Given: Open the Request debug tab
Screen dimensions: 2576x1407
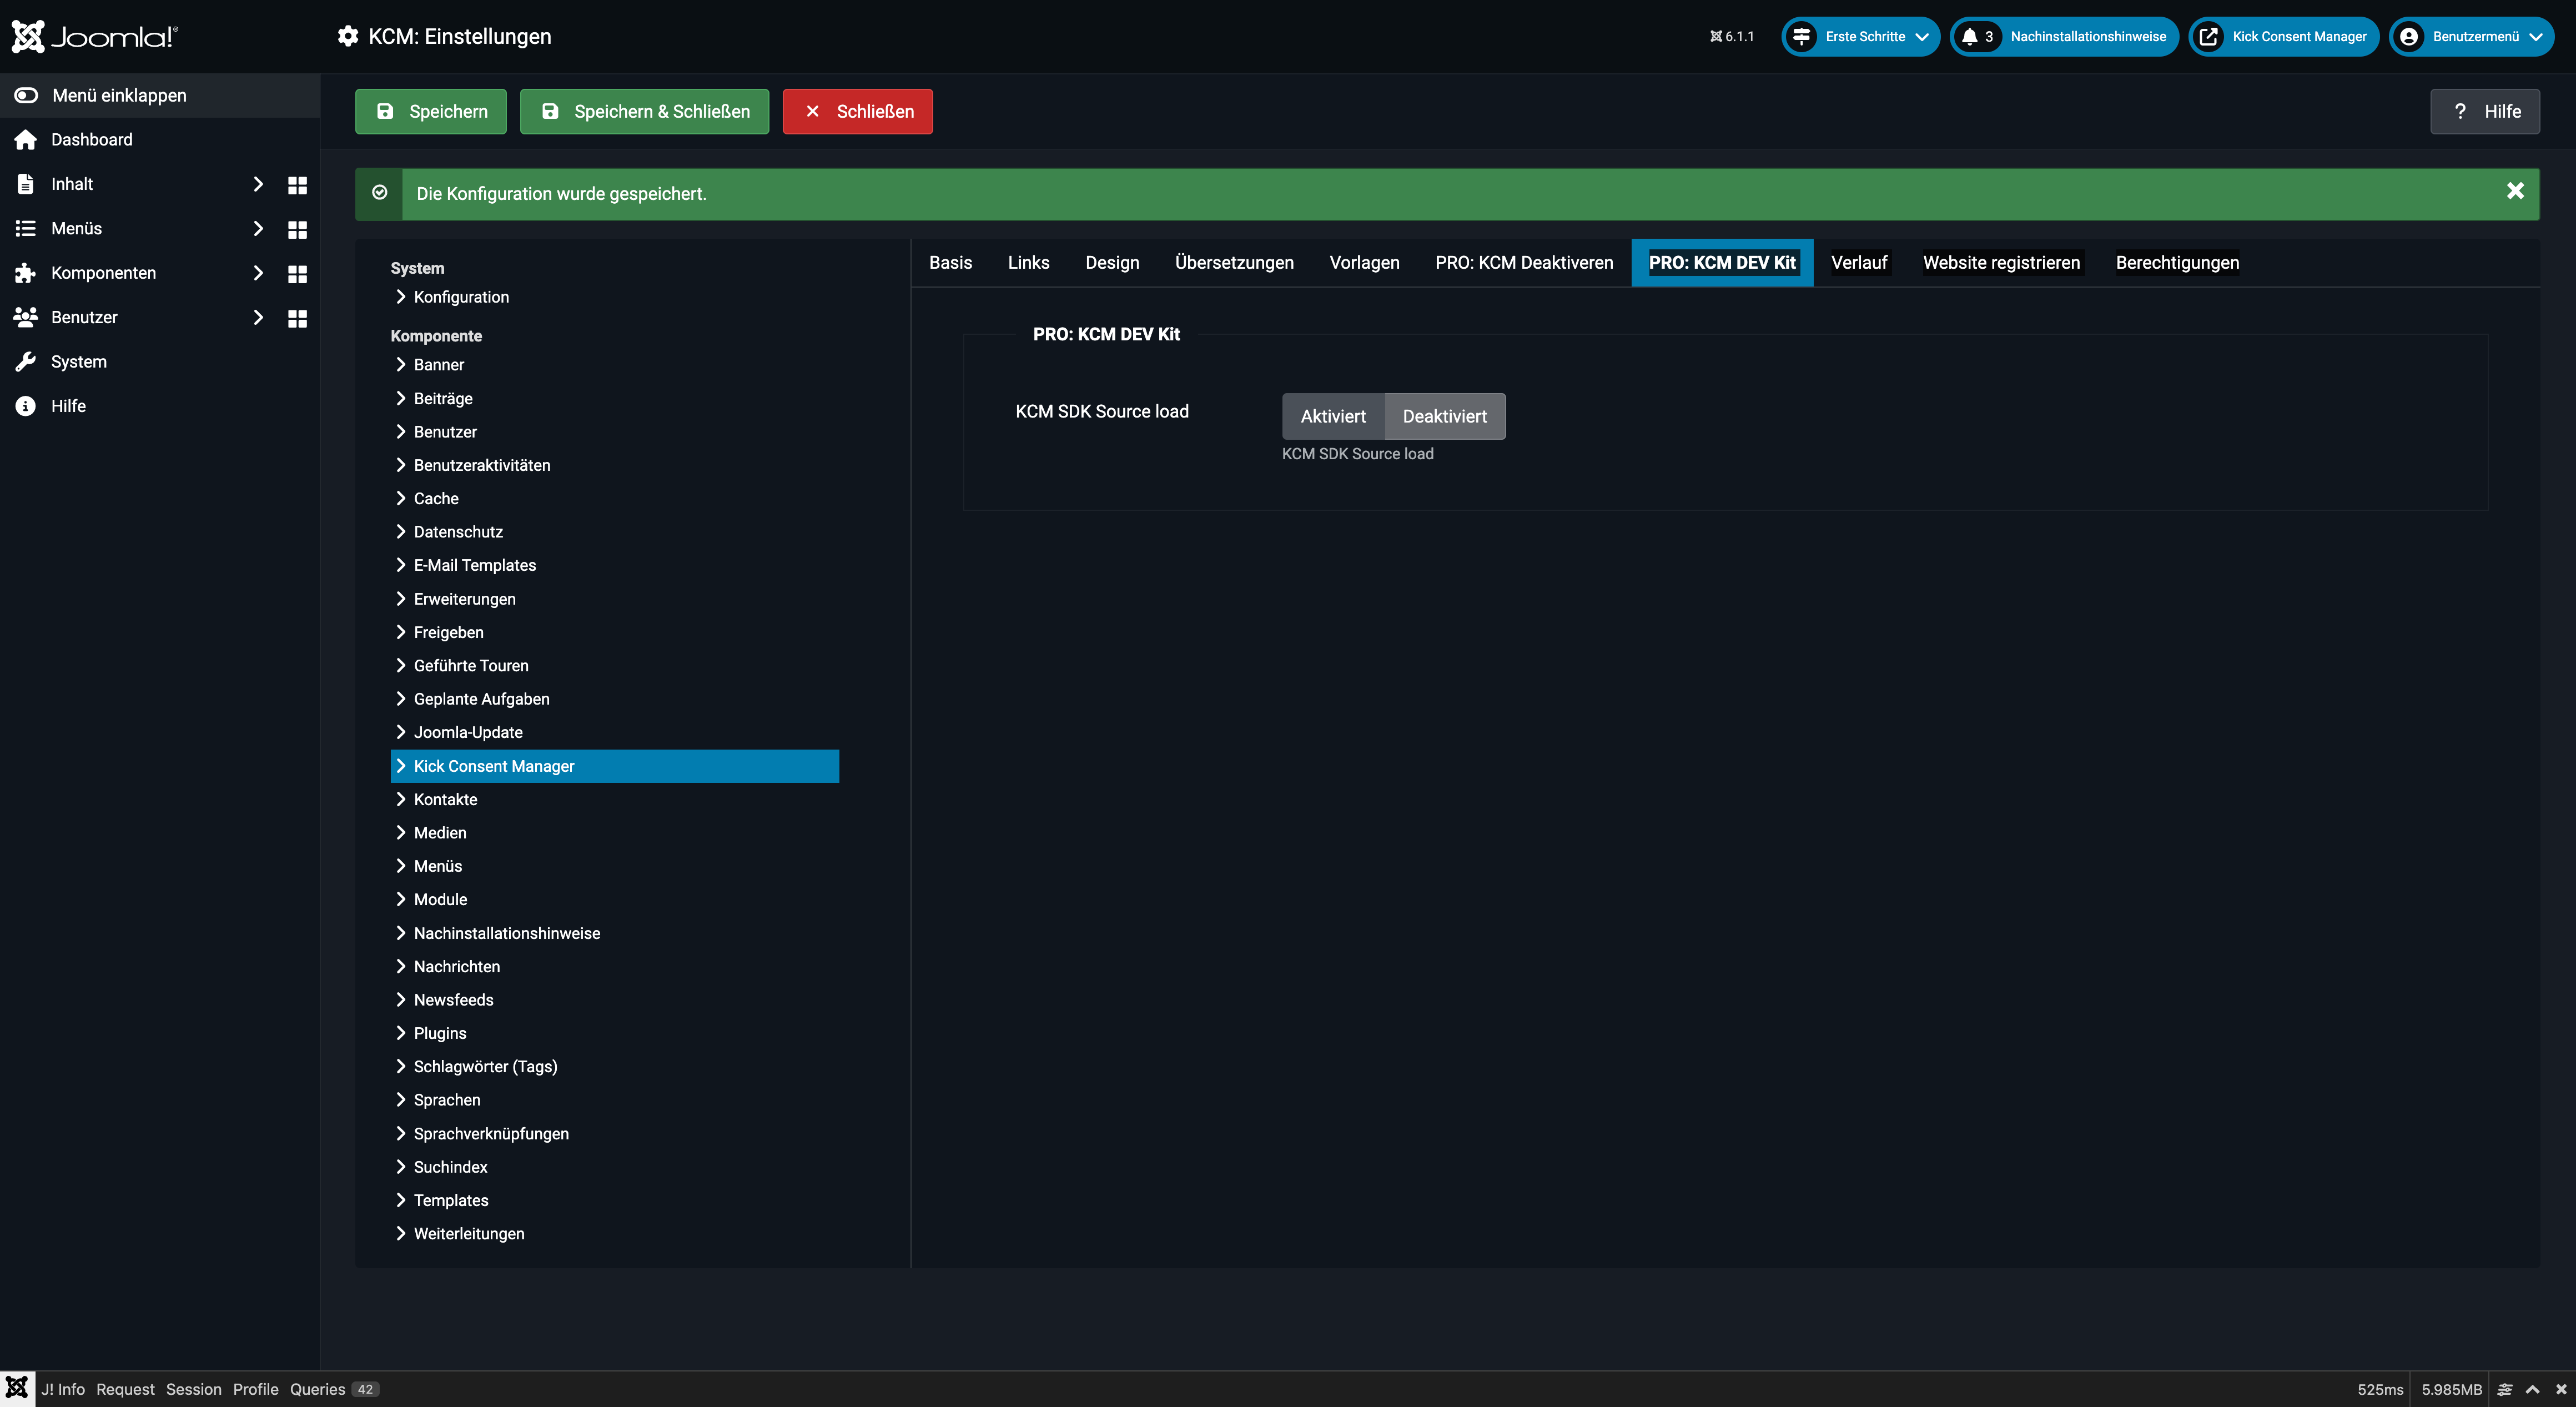Looking at the screenshot, I should click(x=125, y=1389).
